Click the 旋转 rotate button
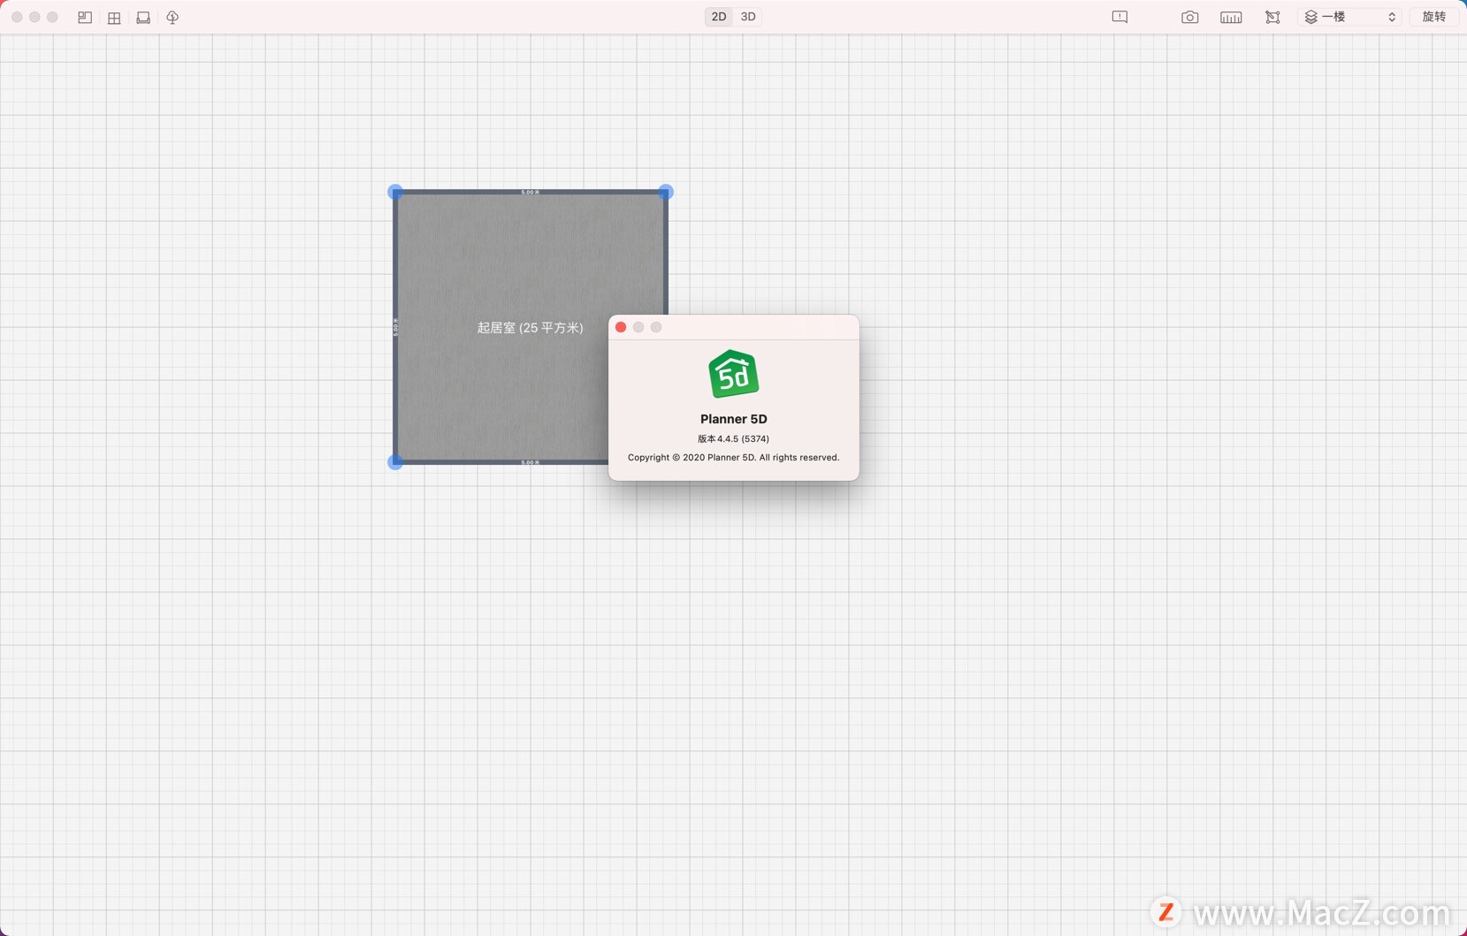 click(x=1434, y=17)
